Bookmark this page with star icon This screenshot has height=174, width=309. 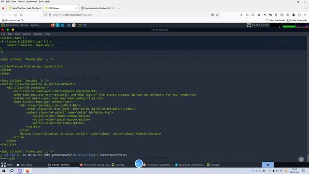pos(217,15)
